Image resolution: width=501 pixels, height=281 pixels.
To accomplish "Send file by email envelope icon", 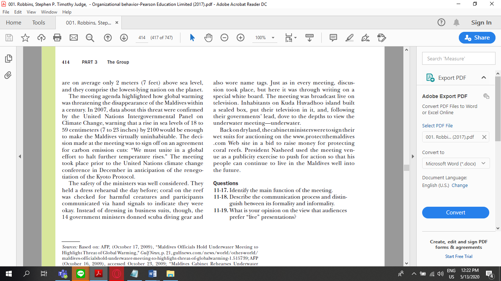I will point(74,38).
